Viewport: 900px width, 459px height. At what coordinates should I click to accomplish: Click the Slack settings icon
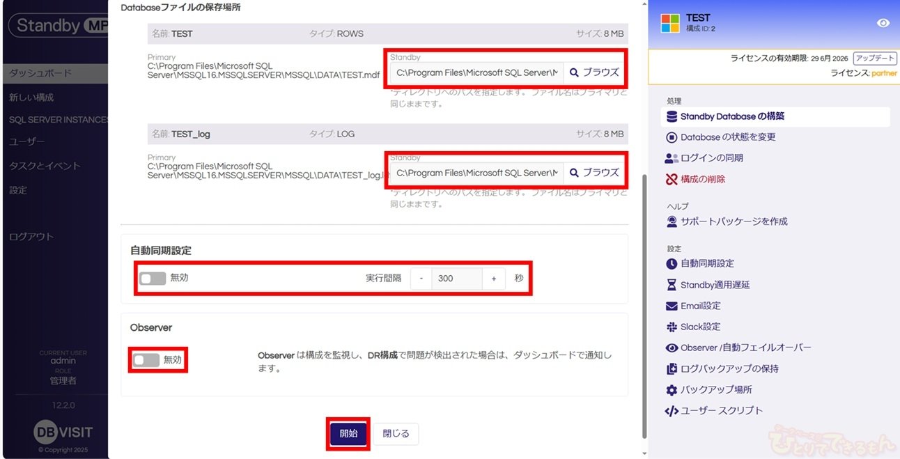(672, 327)
